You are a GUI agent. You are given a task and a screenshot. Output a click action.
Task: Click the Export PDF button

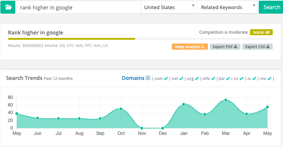[x=225, y=47]
